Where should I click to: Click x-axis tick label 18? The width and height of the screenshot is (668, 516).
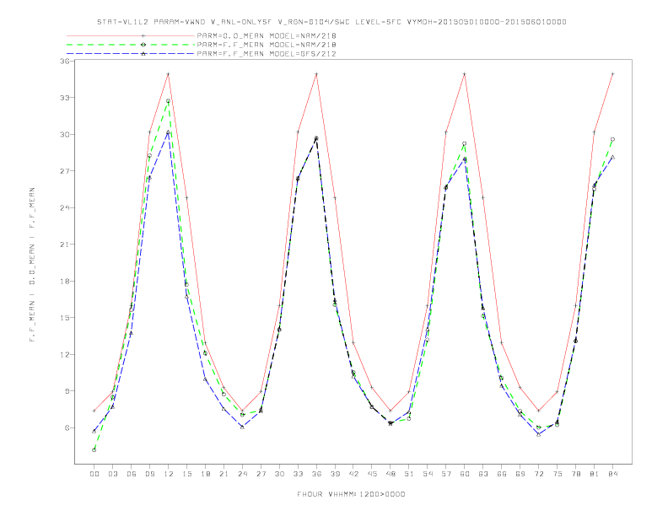(x=205, y=474)
